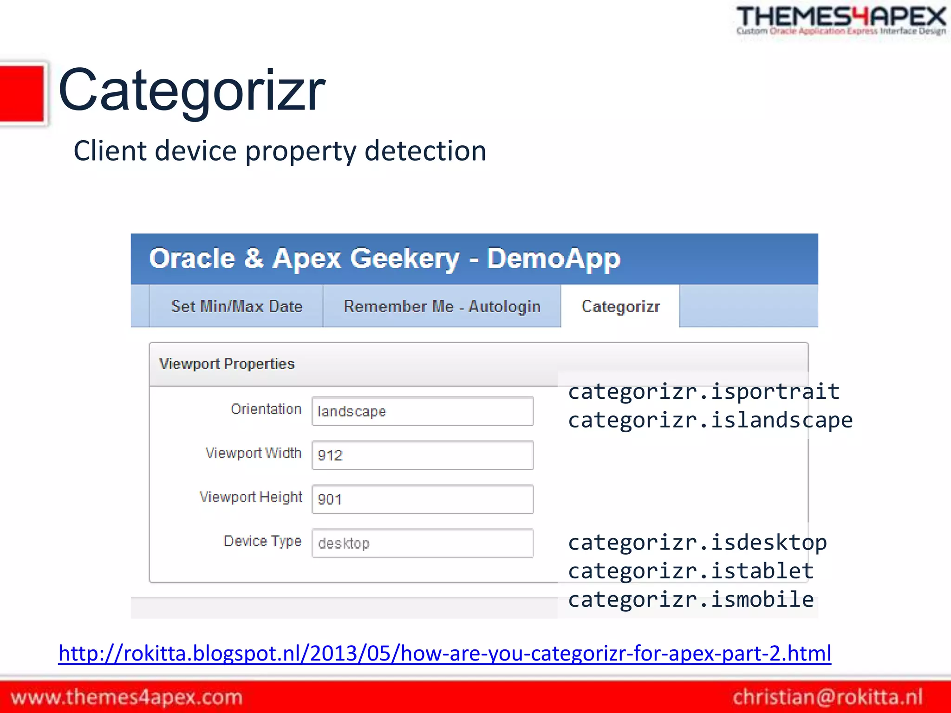
Task: Open the rokitta.blogspot.nl categorizr article link
Action: 444,653
